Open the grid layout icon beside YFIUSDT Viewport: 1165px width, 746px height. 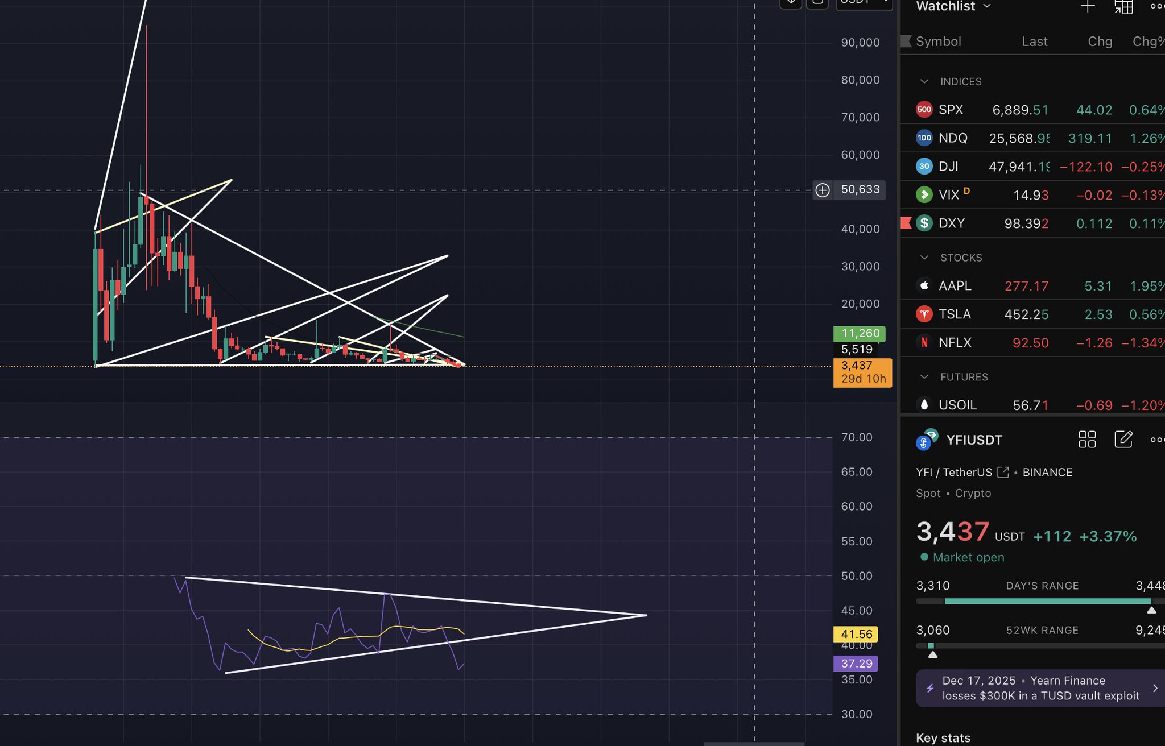[1087, 440]
